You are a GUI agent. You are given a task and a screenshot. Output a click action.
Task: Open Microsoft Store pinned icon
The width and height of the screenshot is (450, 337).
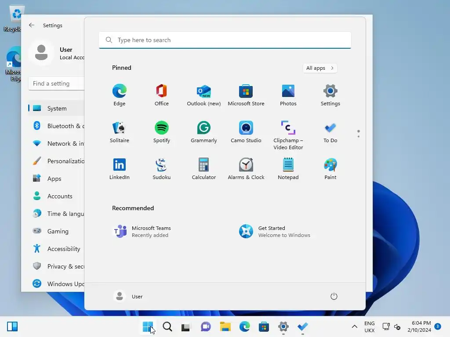(x=246, y=95)
